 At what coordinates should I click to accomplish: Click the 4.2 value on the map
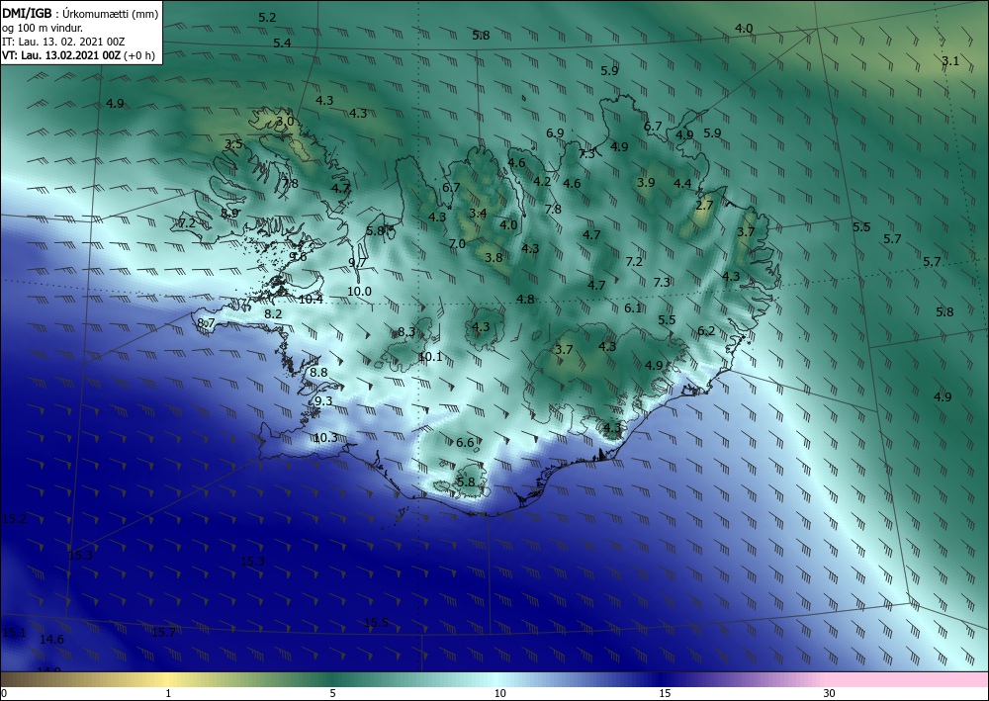point(542,182)
